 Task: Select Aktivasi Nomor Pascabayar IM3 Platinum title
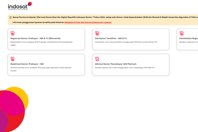tap(116, 64)
